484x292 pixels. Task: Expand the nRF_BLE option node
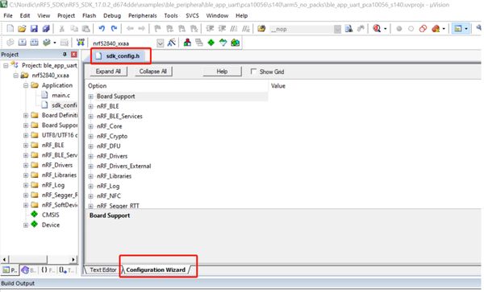(x=90, y=106)
